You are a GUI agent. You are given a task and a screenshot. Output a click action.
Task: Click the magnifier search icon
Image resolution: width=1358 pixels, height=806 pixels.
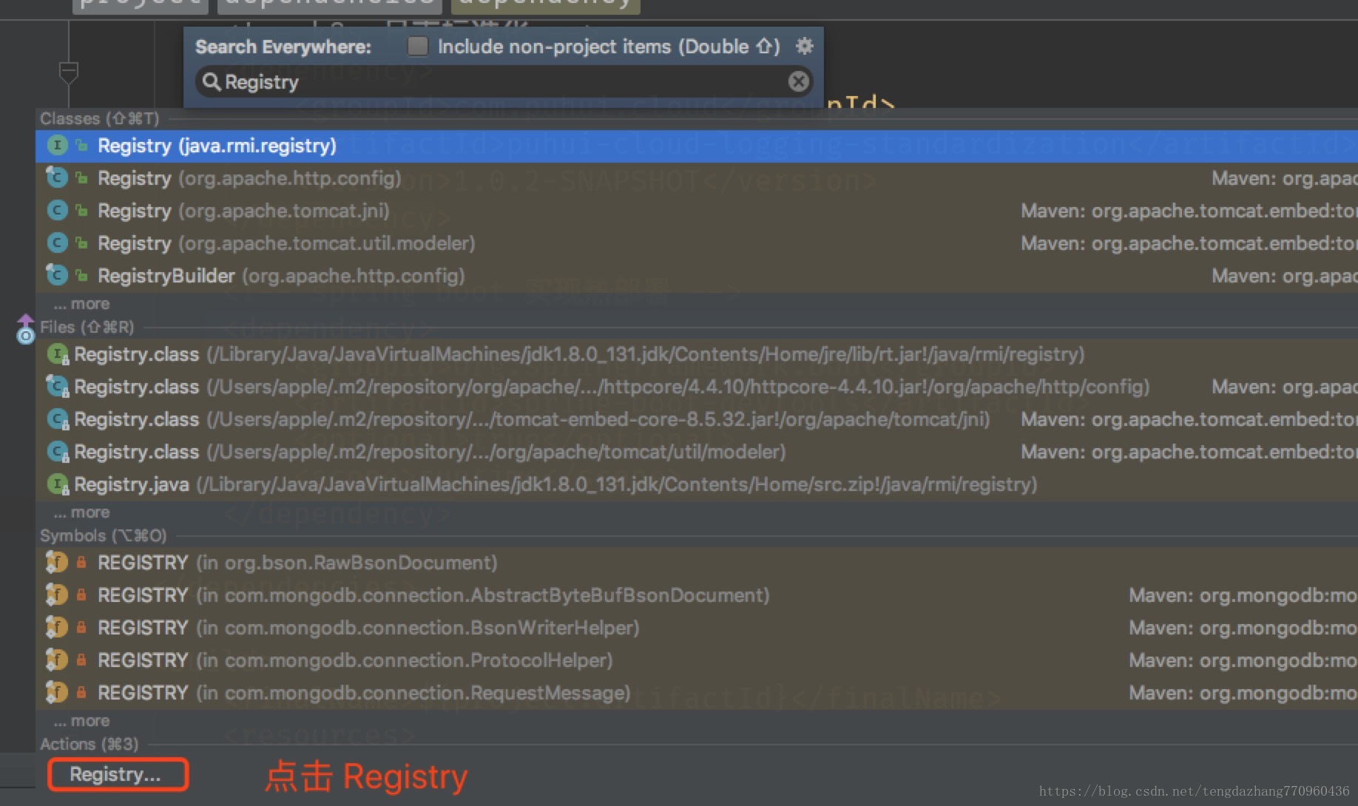click(212, 81)
